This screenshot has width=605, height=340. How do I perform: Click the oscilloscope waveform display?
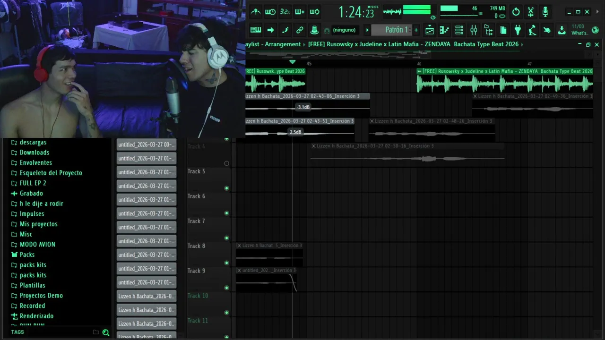click(x=392, y=12)
